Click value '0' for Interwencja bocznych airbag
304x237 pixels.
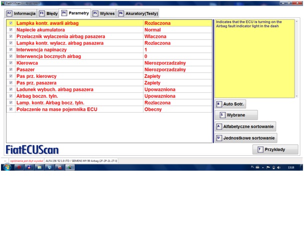(146, 56)
